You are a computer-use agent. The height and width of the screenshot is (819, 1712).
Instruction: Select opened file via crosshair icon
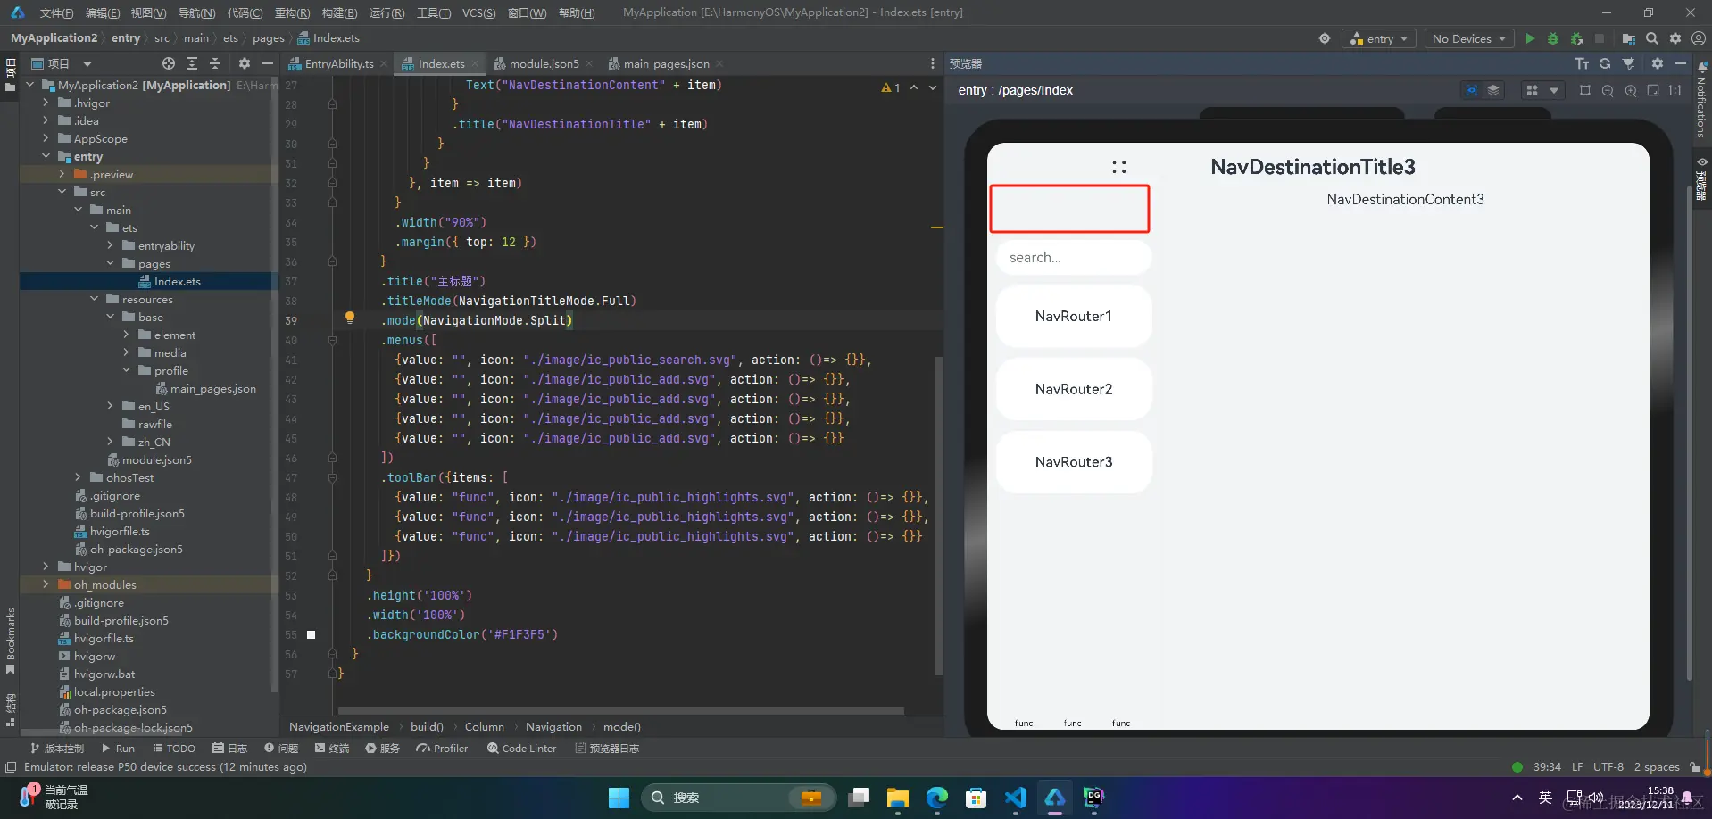pos(169,63)
